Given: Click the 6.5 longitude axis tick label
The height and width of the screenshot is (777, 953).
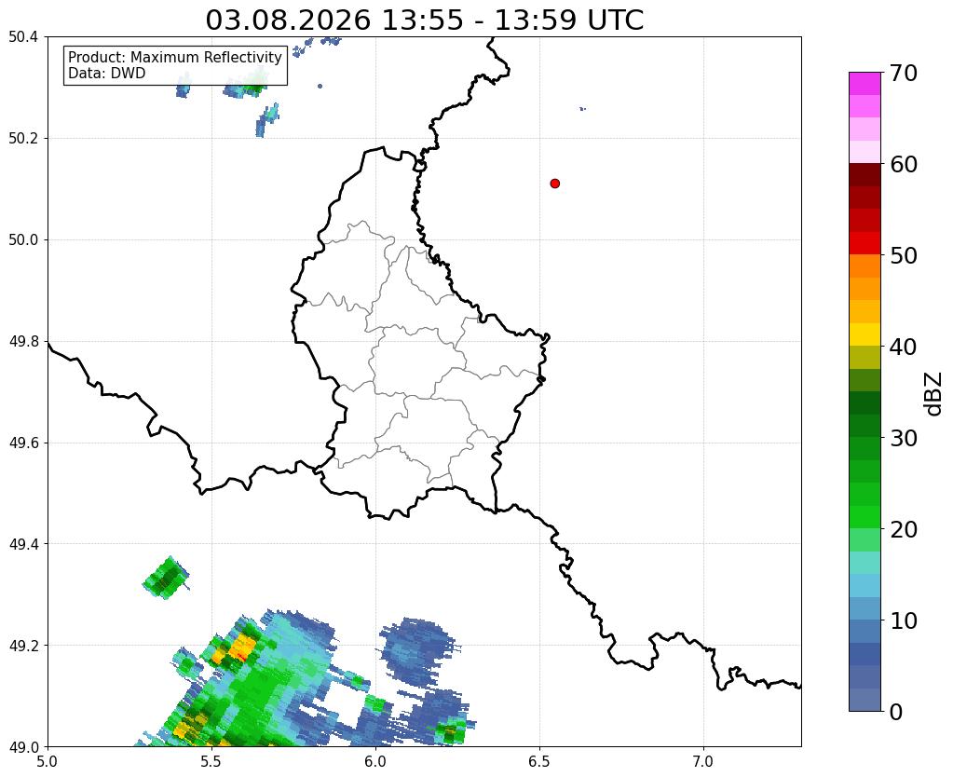Looking at the screenshot, I should coord(539,761).
